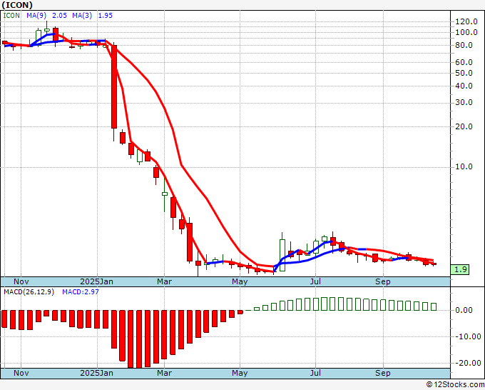
Task: Click the 40.0 price axis label
Action: (x=464, y=86)
